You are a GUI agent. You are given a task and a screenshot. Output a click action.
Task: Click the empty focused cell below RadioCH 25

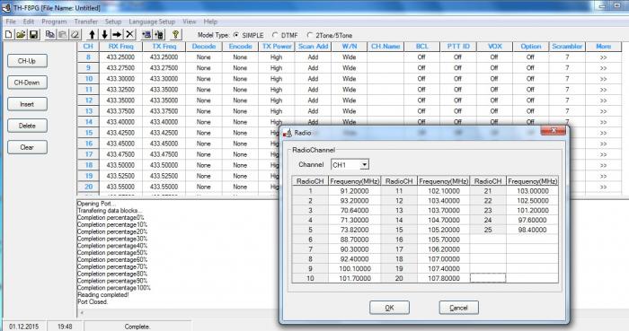point(488,278)
